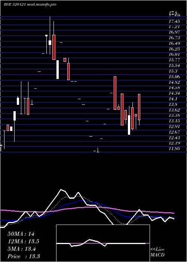Click the 'BSE 520121 mail.munafa.pro' header text
Viewport: 187px width, 262px height.
click(x=30, y=4)
